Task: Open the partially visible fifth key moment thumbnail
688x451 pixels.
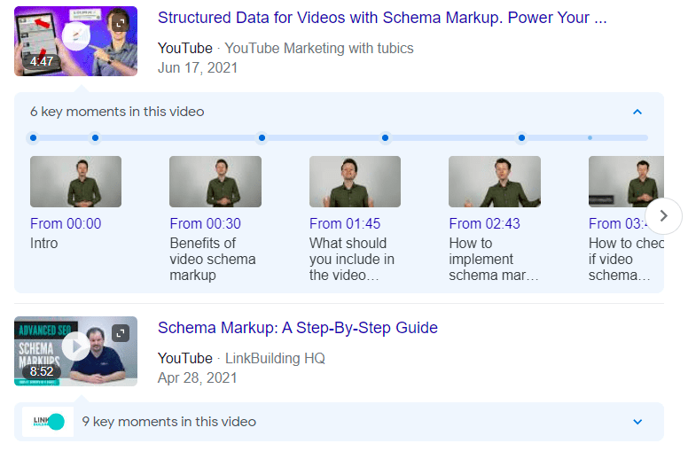Action: pos(626,182)
